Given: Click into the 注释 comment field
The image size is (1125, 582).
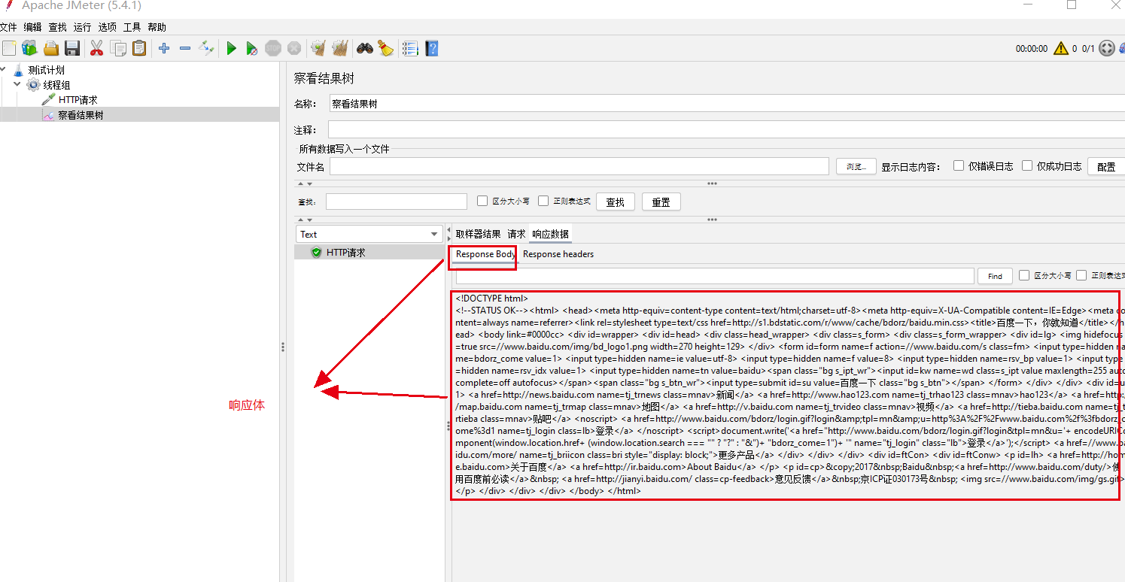Looking at the screenshot, I should [726, 129].
